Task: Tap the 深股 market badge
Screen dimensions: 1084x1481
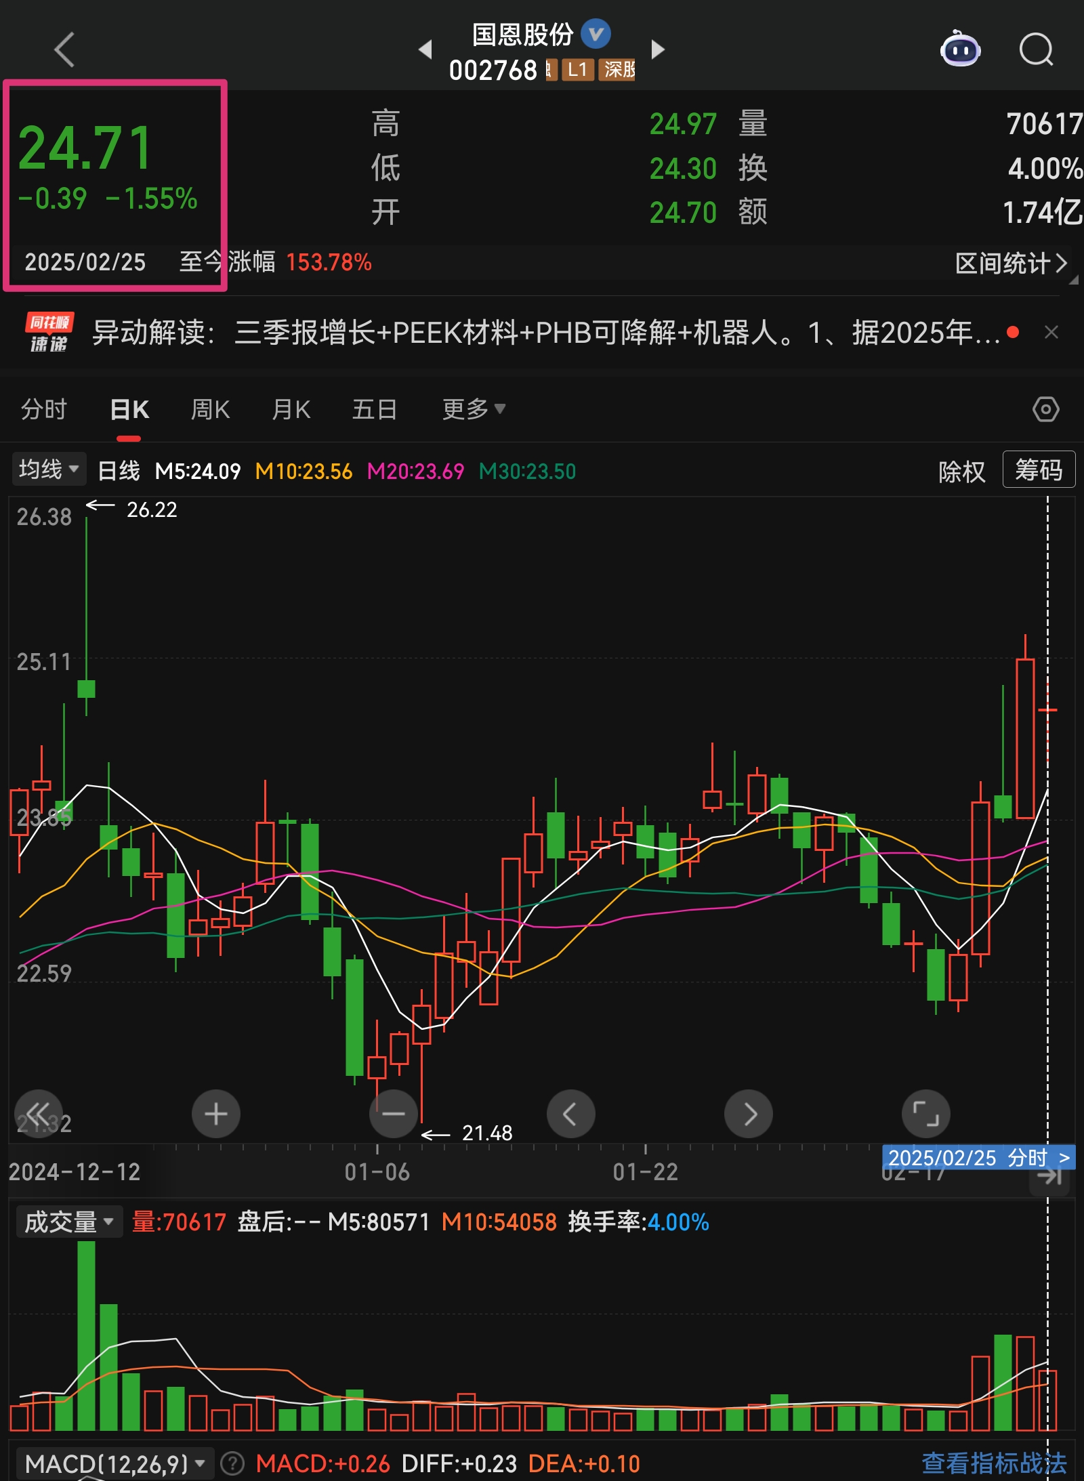Action: [617, 69]
